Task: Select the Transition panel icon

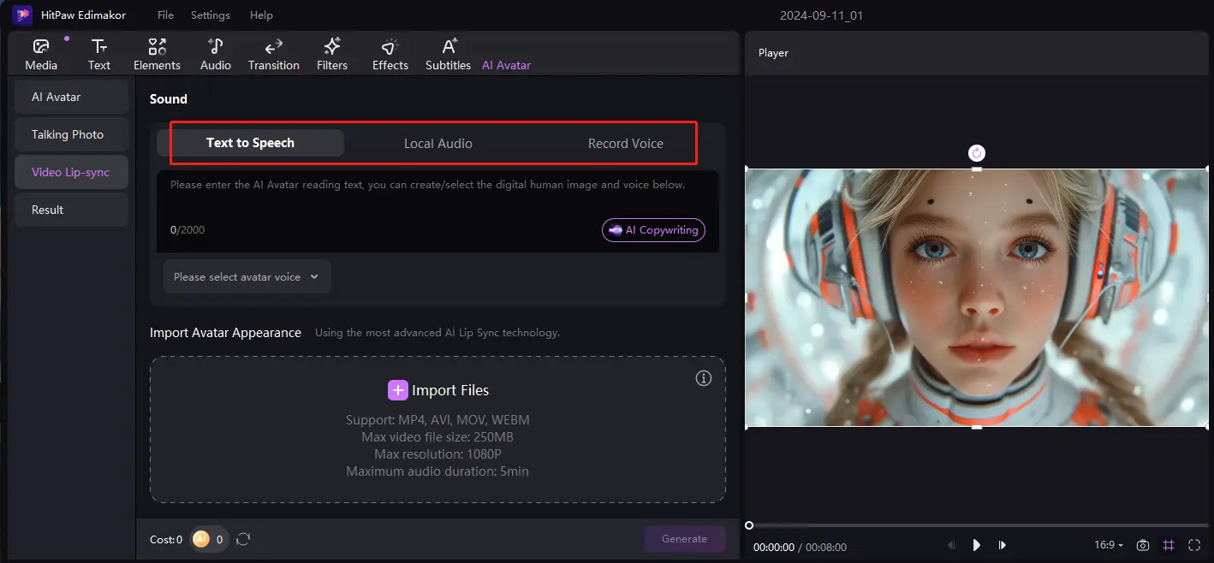Action: coord(273,53)
